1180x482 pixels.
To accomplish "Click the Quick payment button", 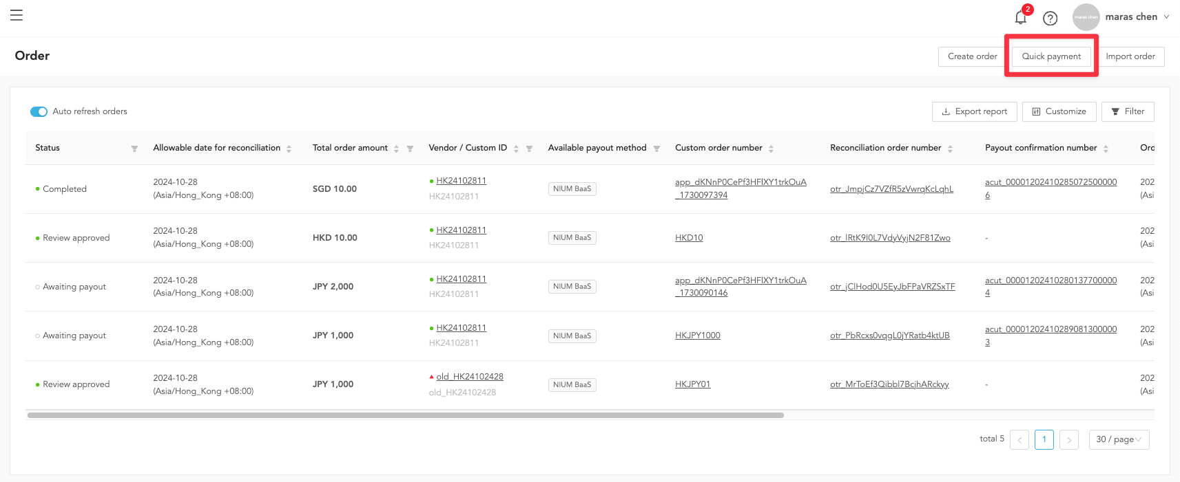I will tap(1051, 56).
